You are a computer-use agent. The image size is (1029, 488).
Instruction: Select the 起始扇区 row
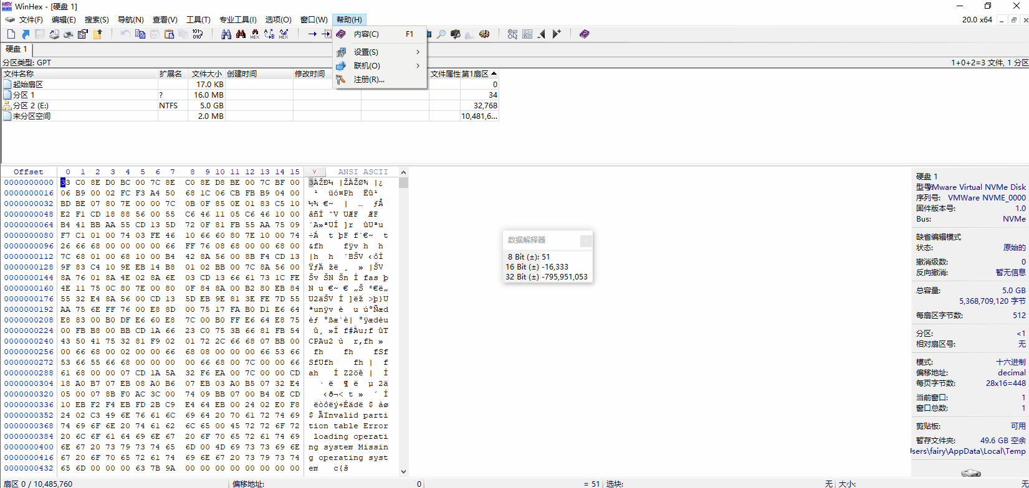[x=250, y=85]
